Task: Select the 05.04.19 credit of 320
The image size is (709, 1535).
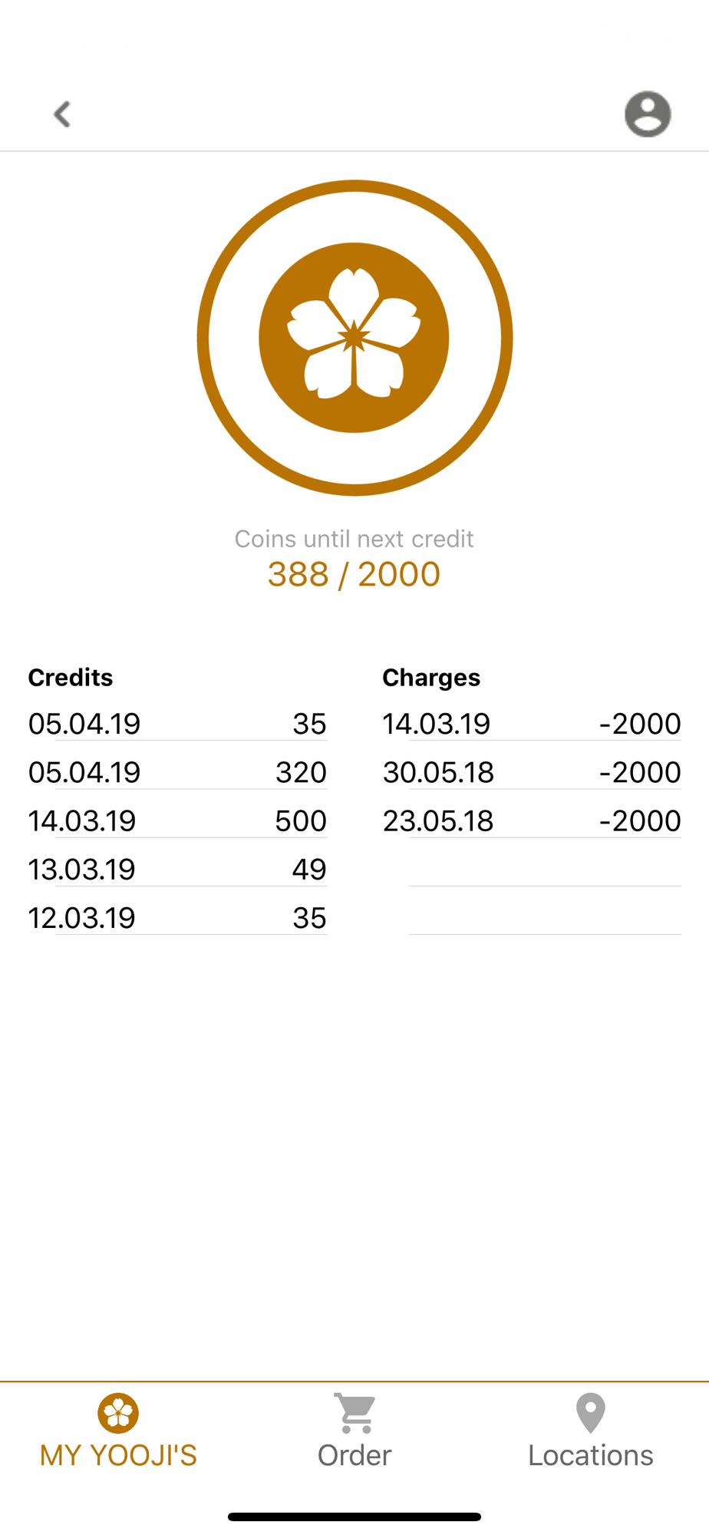Action: 177,772
